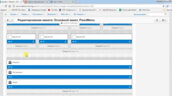Add new item with plus button
The width and height of the screenshot is (172, 96).
coord(157,20)
